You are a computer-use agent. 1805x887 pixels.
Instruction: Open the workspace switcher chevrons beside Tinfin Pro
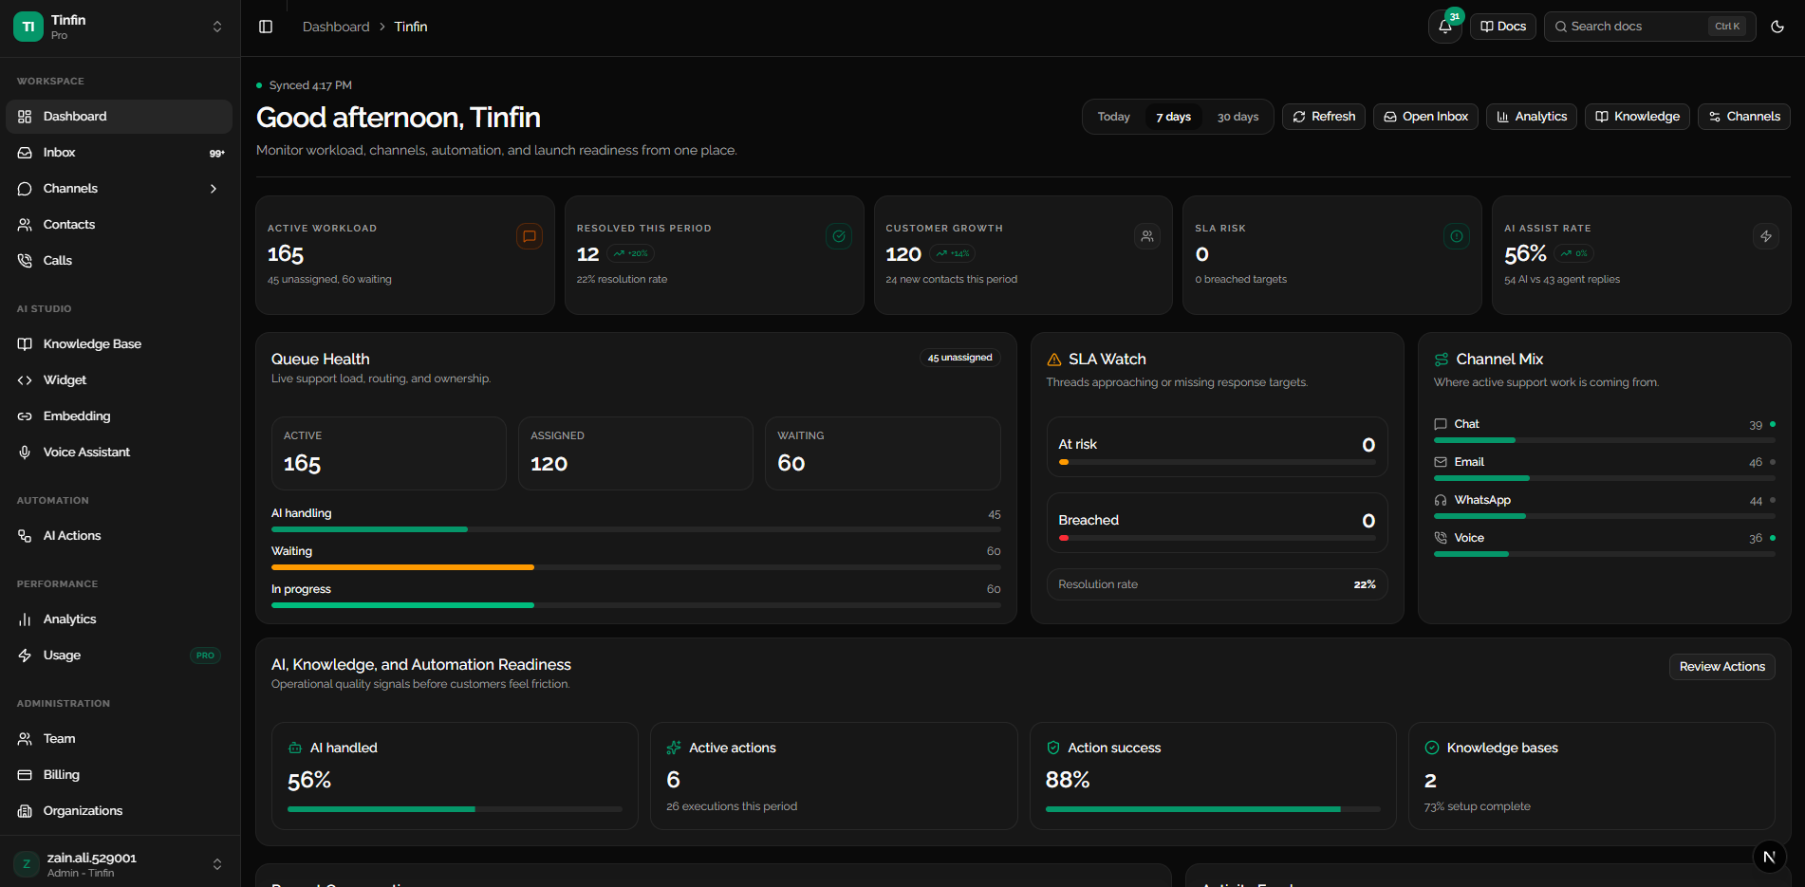tap(217, 27)
